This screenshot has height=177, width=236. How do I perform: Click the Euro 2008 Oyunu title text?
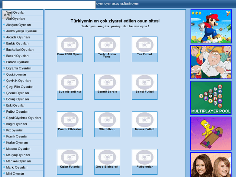pyautogui.click(x=70, y=54)
